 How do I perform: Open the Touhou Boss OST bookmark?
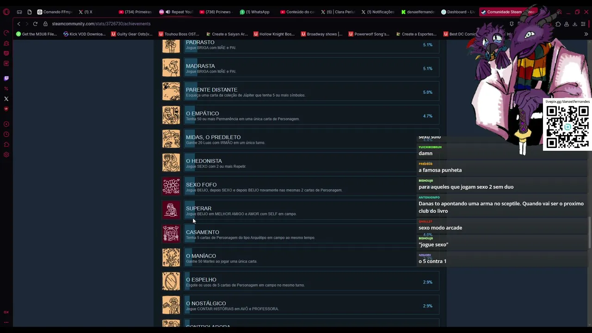pyautogui.click(x=179, y=34)
